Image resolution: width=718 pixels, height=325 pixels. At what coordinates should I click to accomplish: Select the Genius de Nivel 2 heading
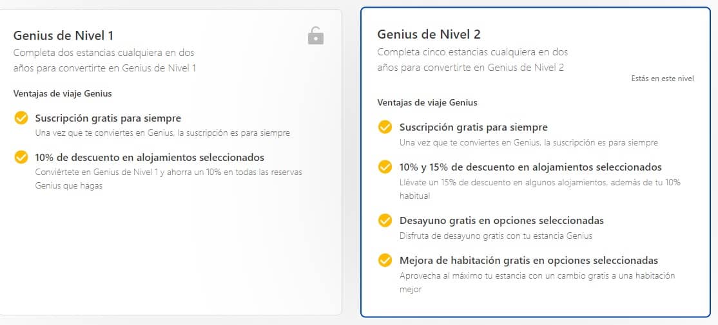pos(429,34)
